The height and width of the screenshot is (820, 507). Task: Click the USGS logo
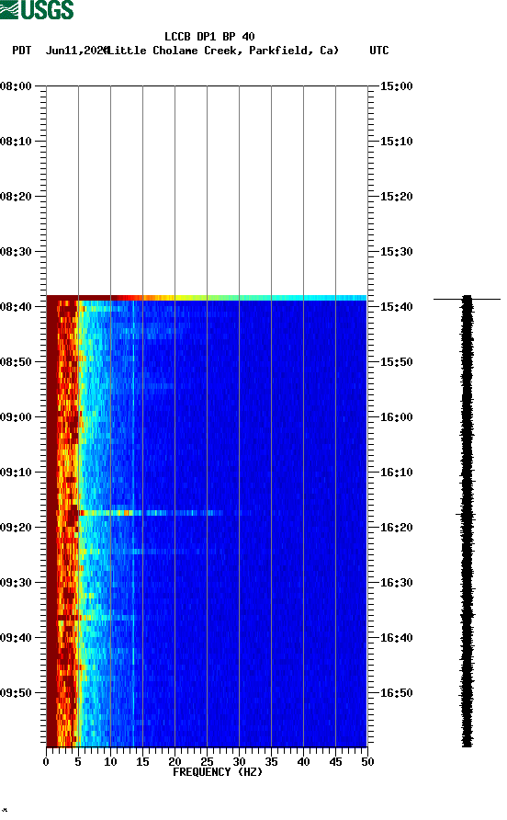tap(37, 9)
